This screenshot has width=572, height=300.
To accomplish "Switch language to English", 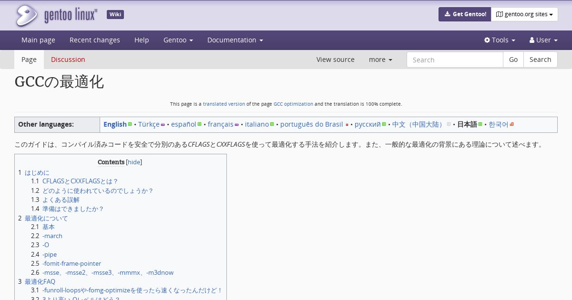I will pyautogui.click(x=115, y=124).
